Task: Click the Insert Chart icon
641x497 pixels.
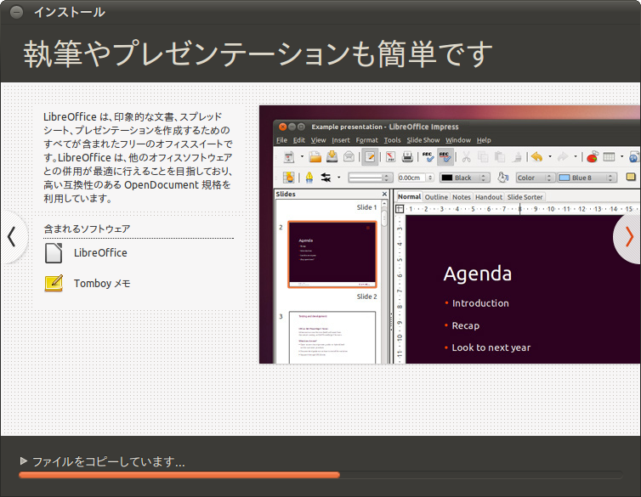Action: point(593,157)
